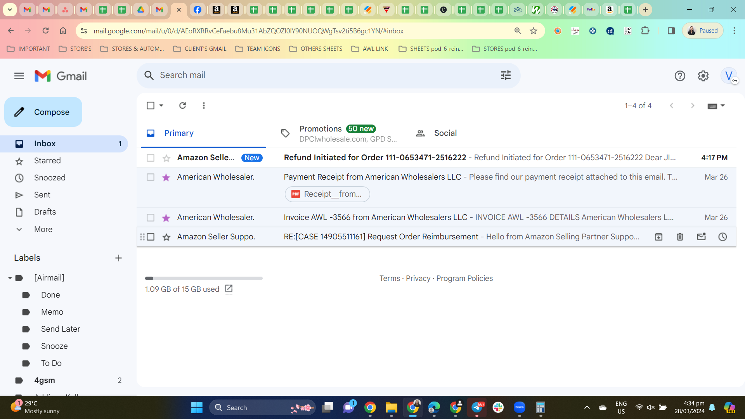Select the Invoice AWL -3566 email checkbox
745x419 pixels.
click(x=151, y=218)
